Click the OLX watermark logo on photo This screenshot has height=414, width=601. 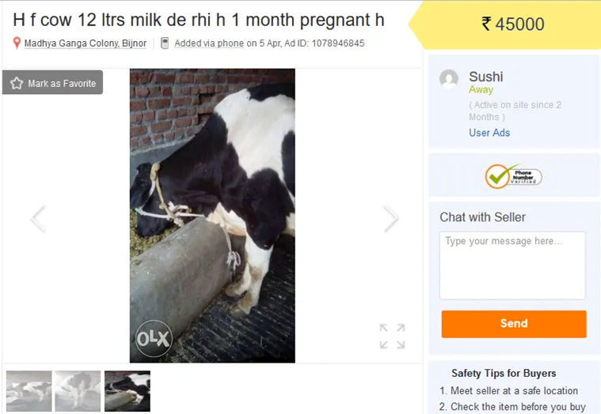pyautogui.click(x=154, y=338)
